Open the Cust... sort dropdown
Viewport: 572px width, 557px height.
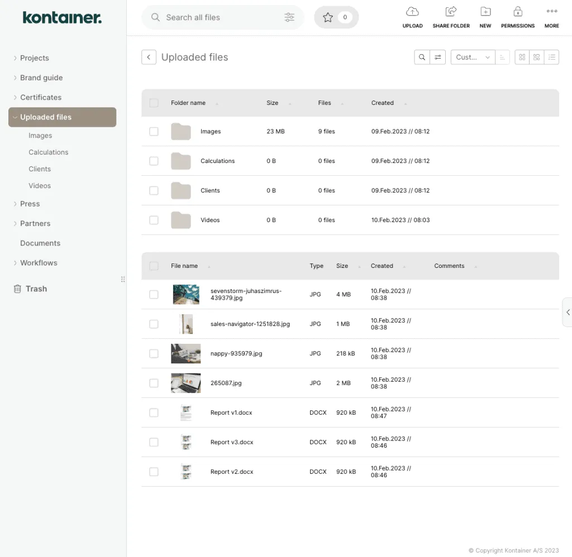pos(473,57)
